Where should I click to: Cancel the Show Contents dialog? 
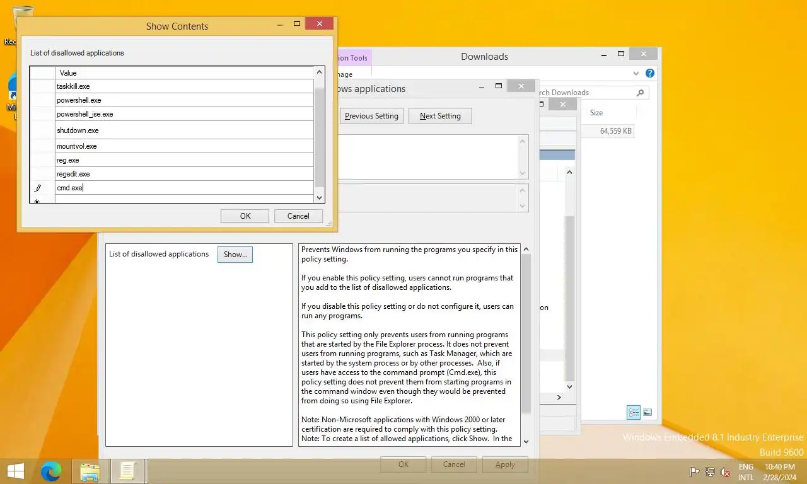pos(298,216)
